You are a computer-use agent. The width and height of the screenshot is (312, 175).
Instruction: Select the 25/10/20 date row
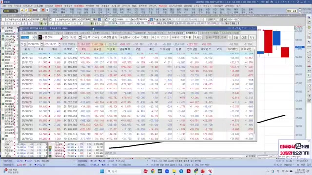pos(137,107)
